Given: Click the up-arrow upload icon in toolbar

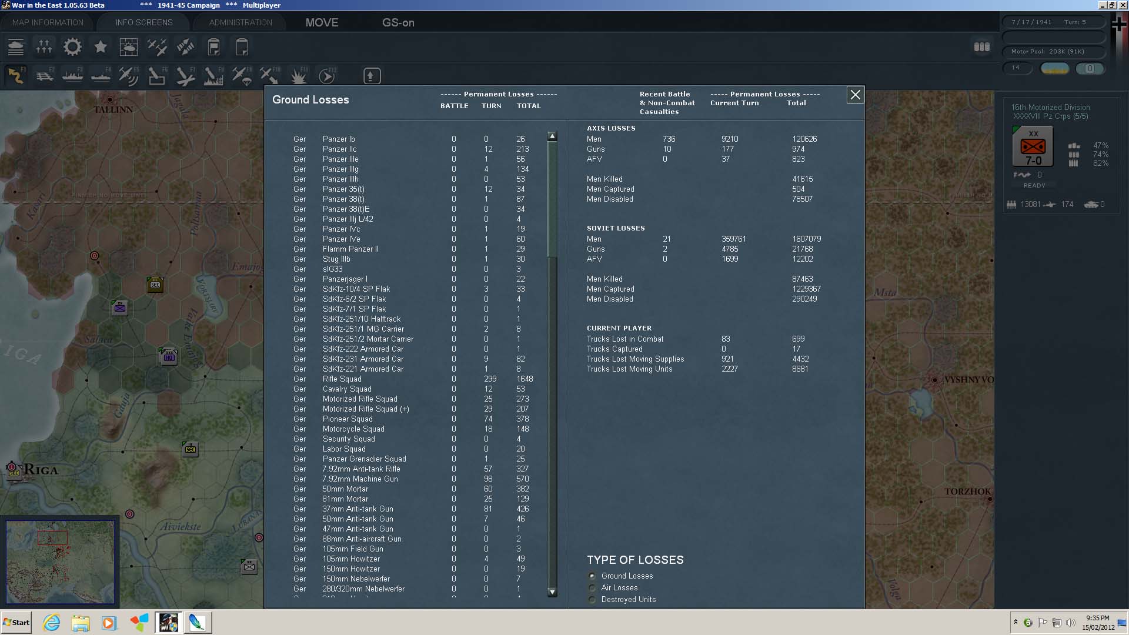Looking at the screenshot, I should pyautogui.click(x=372, y=76).
